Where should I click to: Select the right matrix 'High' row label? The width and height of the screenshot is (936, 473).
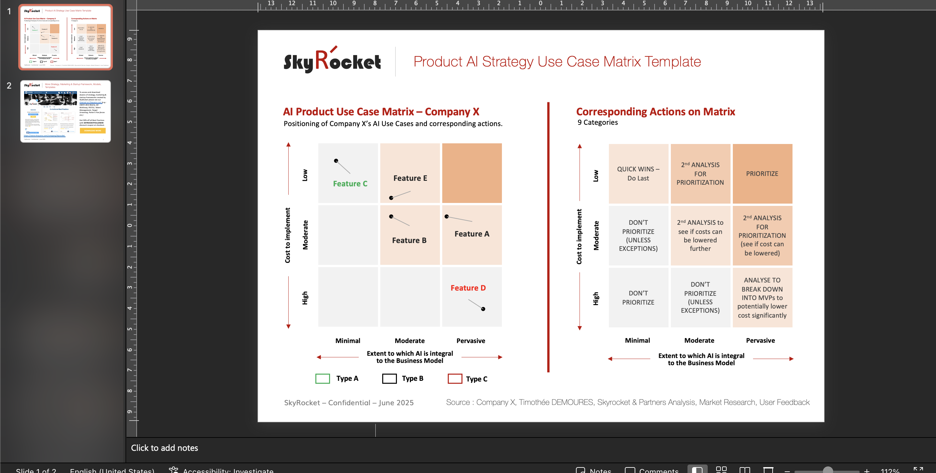(596, 298)
